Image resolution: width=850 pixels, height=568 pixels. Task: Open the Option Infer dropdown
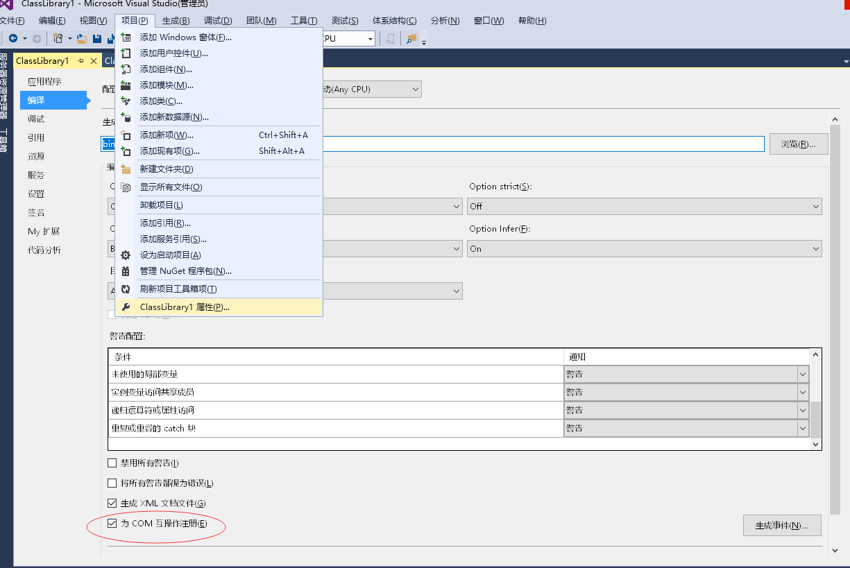[645, 248]
